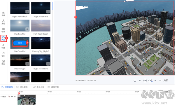The height and width of the screenshot is (105, 175).
Task: Click the red playhead marker
Action: coord(19,94)
